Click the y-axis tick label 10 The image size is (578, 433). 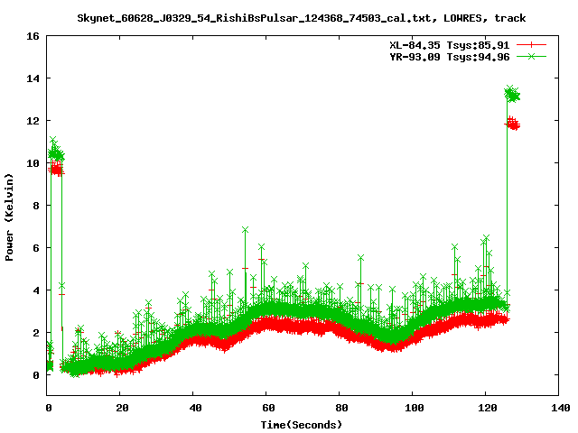(33, 163)
